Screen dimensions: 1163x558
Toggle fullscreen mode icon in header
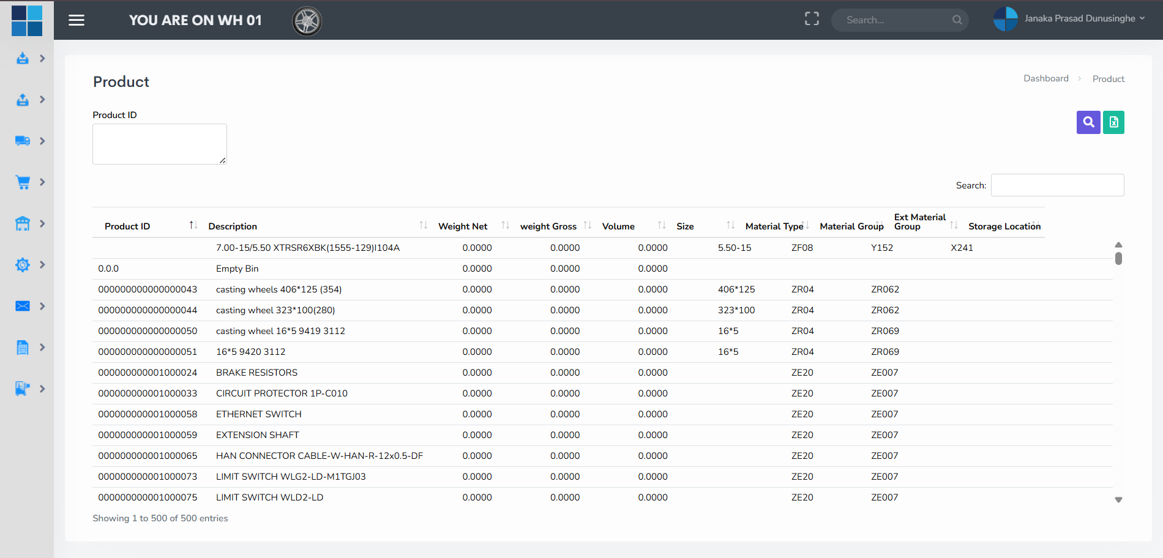click(x=812, y=19)
